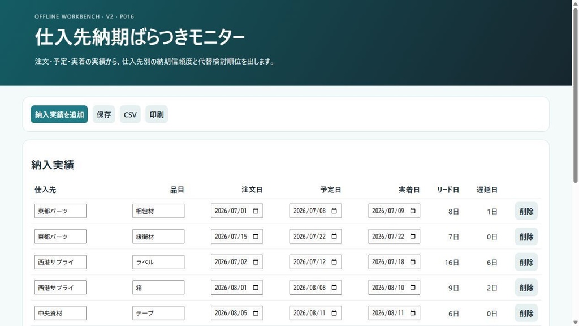This screenshot has width=579, height=326.
Task: Delete the 東都パーツ 緩衝材 row
Action: (526, 237)
